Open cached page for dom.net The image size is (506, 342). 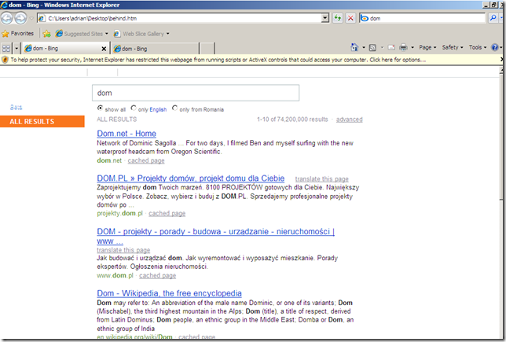click(146, 160)
